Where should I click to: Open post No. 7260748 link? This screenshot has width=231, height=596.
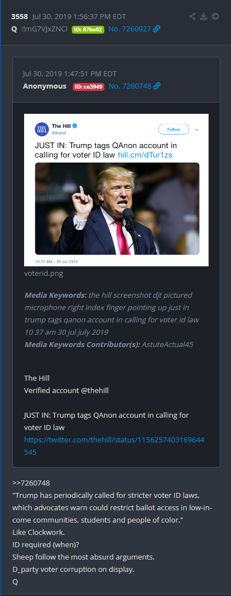point(130,86)
